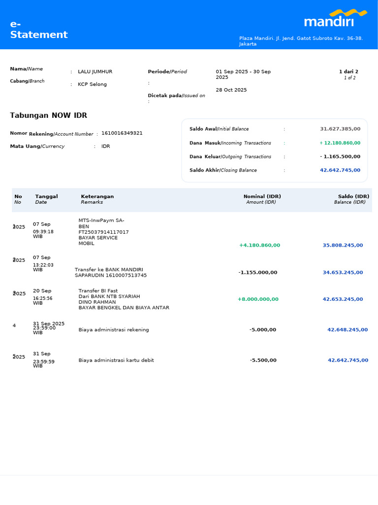The width and height of the screenshot is (378, 505).
Task: Click the Nominal (IDR) column header
Action: (x=262, y=196)
